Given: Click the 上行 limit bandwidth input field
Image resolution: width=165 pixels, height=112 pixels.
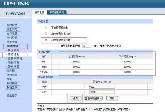Looking at the screenshot, I should (102, 87).
